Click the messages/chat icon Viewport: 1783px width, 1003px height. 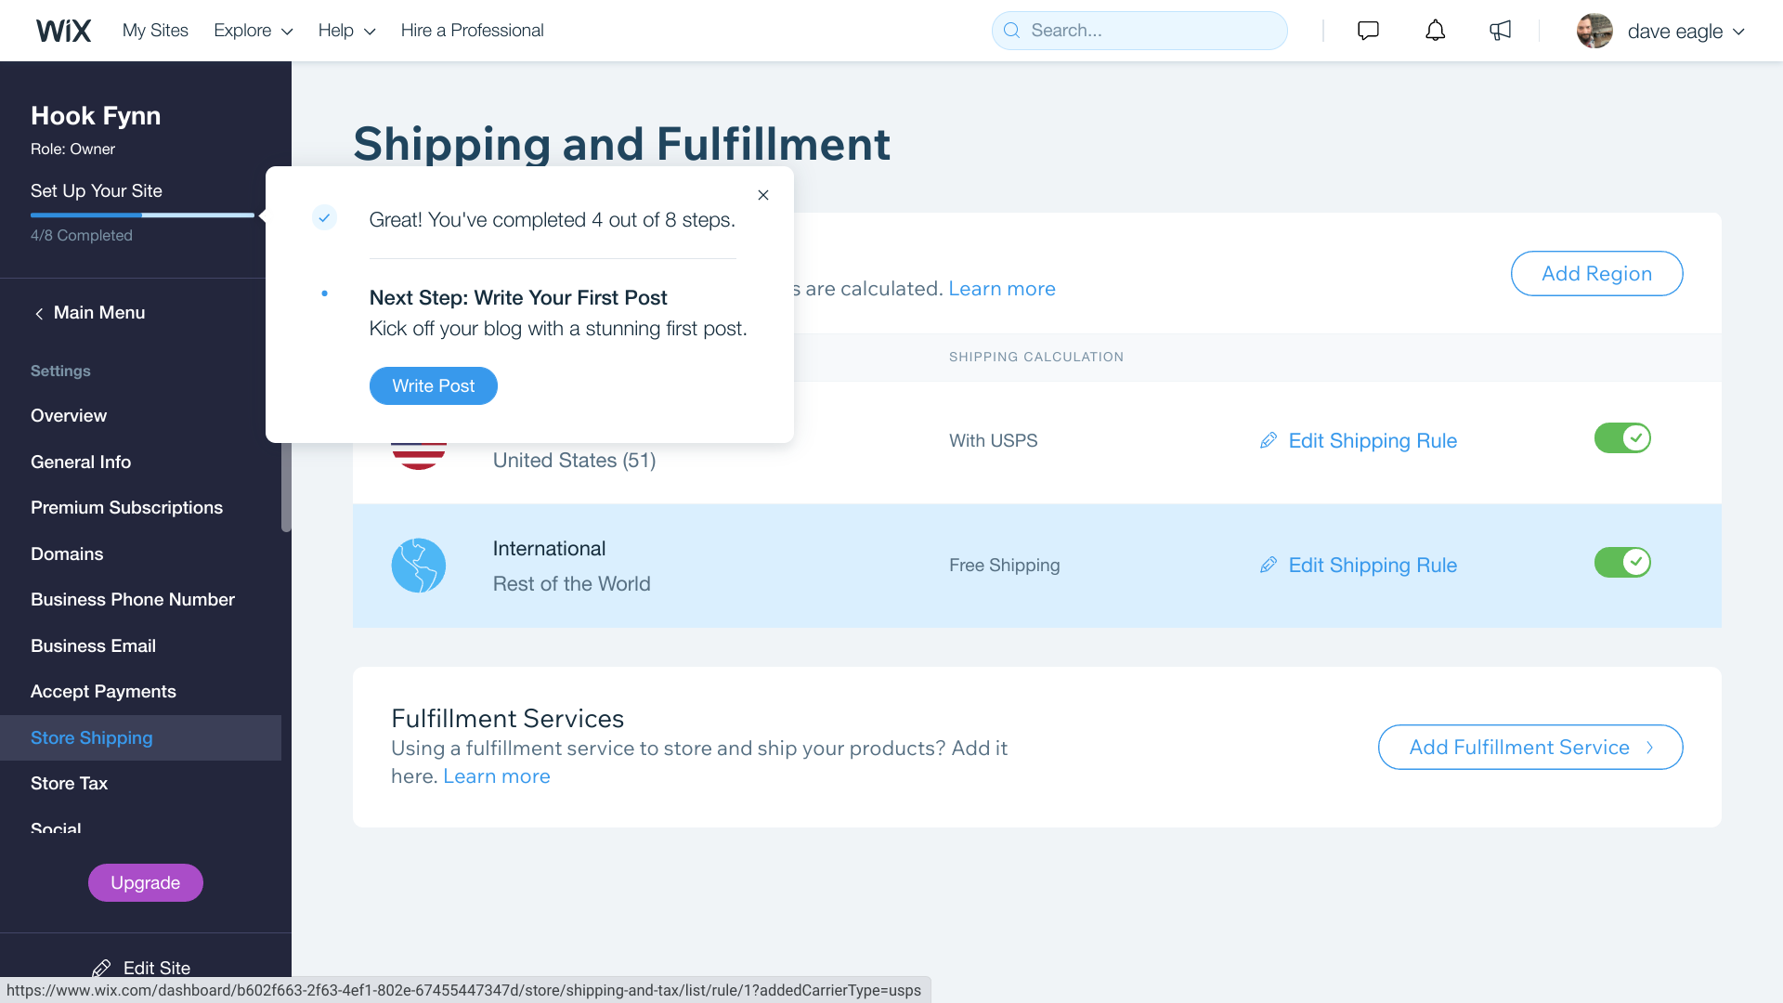[x=1369, y=30]
